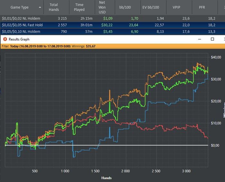Click the 500 hands axis tick
Screen dimensions: 225x182
(35, 171)
